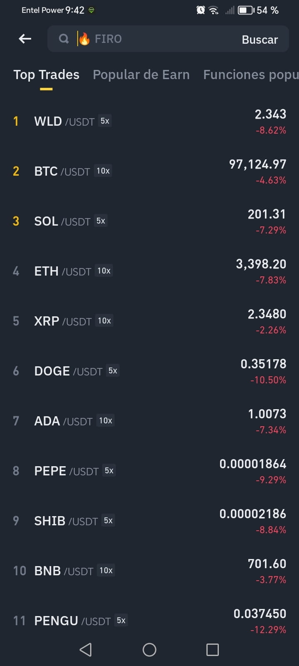The width and height of the screenshot is (299, 666).
Task: Tap the PEPE/USDT price 0.00001864
Action: pos(253,464)
